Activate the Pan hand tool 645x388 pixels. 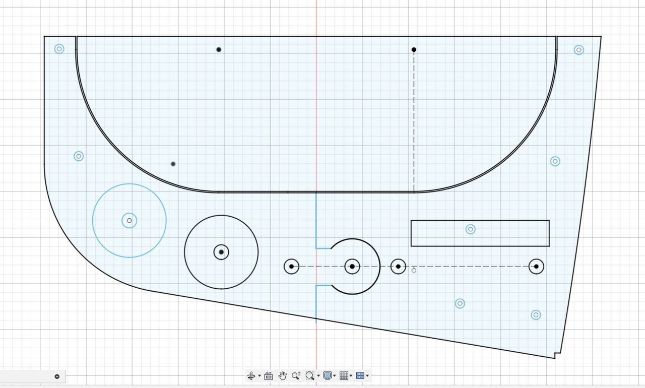coord(282,376)
